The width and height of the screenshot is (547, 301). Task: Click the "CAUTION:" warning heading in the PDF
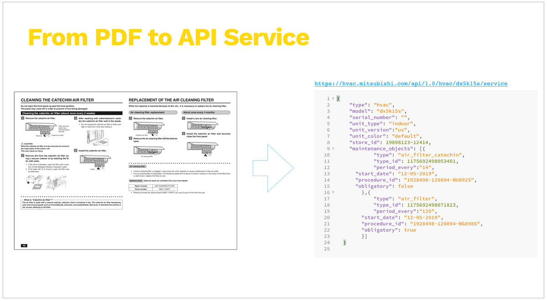27,143
